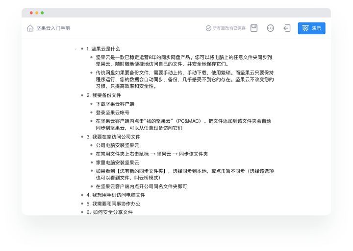Click the bullet of '3. 我要在家访问公司文件'
353x251 pixels.
(x=82, y=137)
